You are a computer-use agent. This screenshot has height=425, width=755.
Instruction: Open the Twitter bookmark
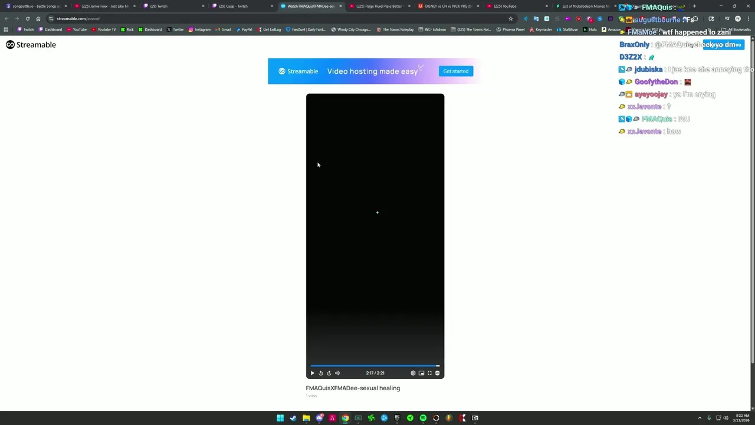[x=175, y=29]
